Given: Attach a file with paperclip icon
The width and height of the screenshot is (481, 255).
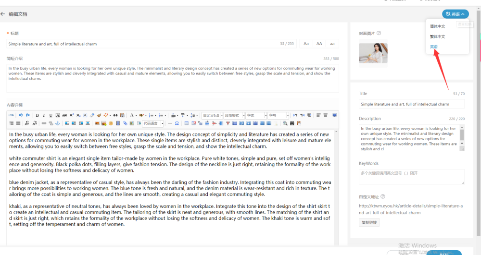Looking at the screenshot, I should click(125, 123).
